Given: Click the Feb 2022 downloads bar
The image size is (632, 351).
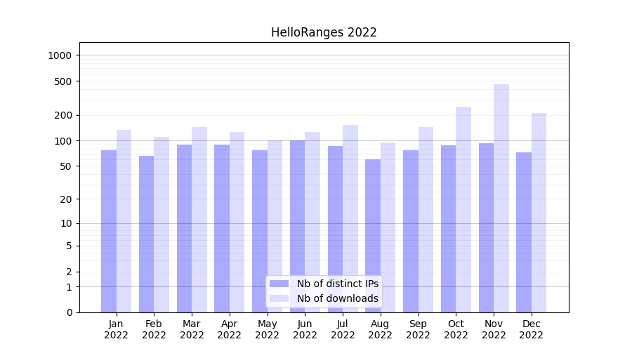Looking at the screenshot, I should point(162,224).
